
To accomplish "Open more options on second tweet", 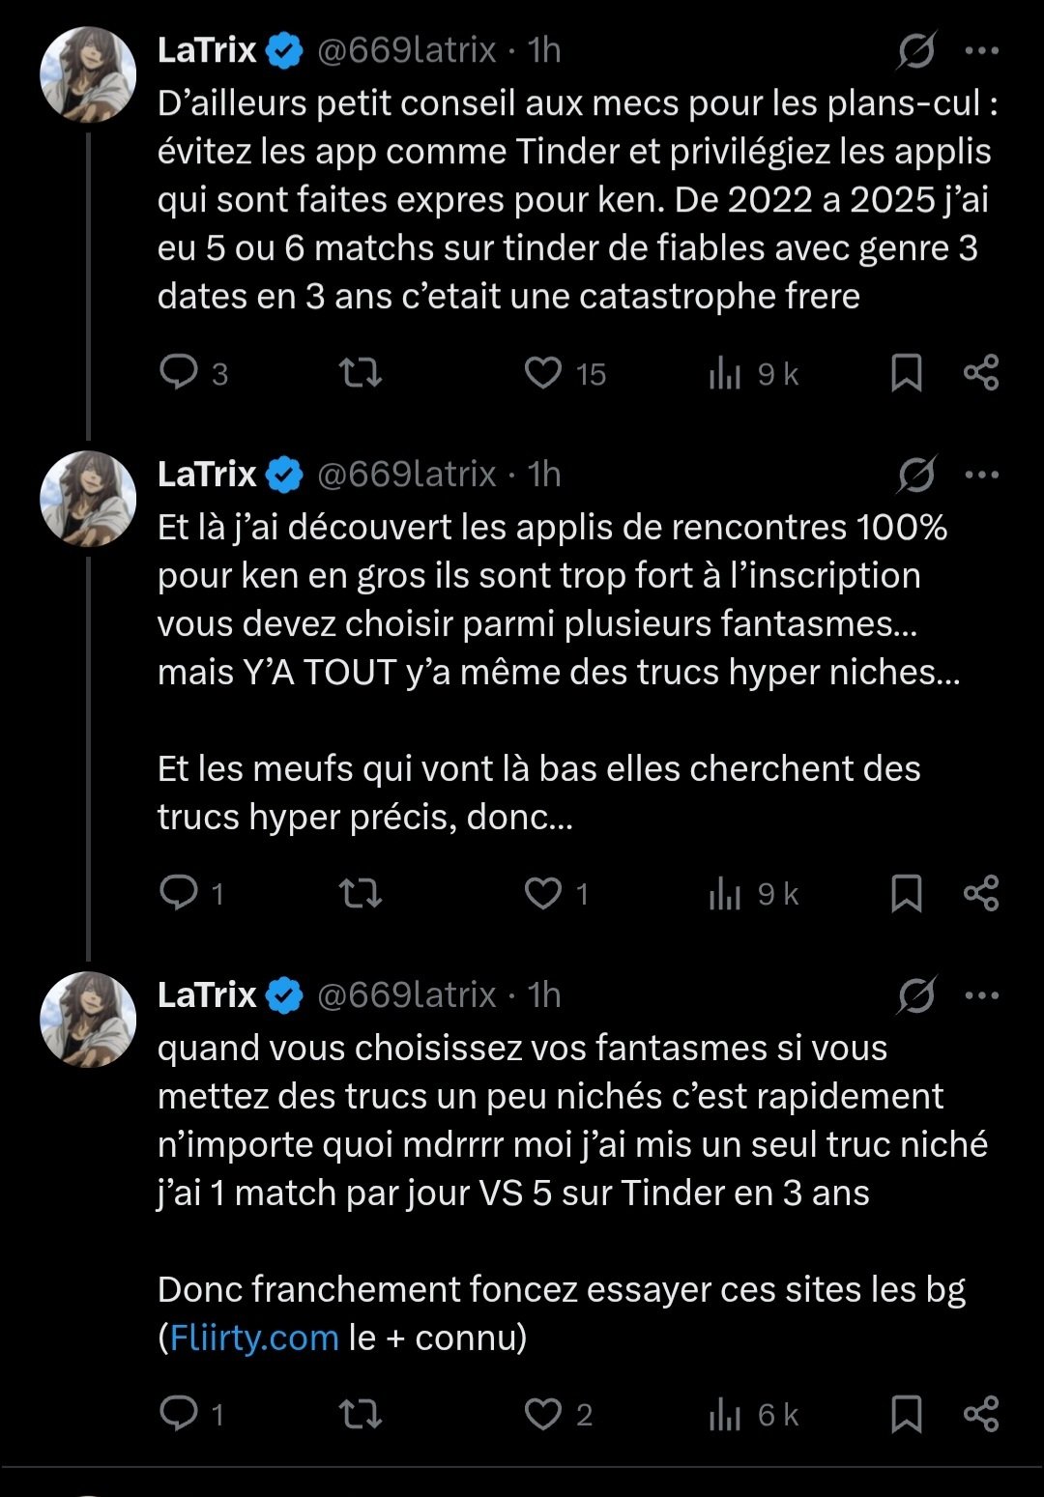I will click(x=982, y=475).
